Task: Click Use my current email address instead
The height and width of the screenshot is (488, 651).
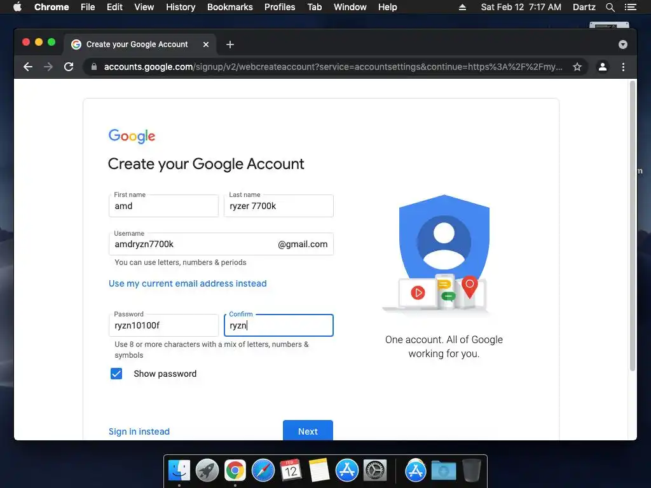Action: (188, 283)
